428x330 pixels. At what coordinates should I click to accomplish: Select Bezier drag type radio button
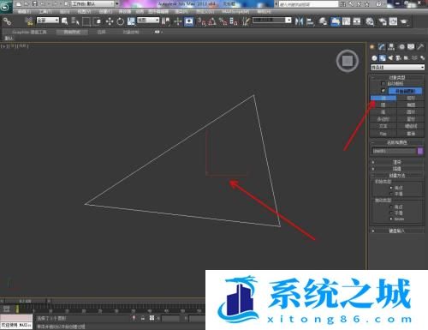[391, 219]
